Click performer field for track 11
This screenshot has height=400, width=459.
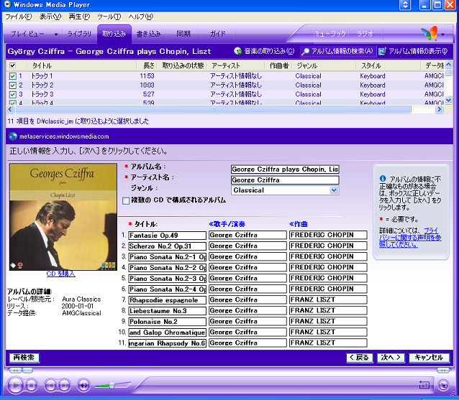(x=247, y=343)
